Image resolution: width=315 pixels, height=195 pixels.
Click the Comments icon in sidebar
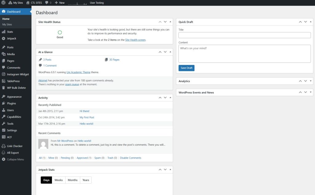[x=4, y=67]
